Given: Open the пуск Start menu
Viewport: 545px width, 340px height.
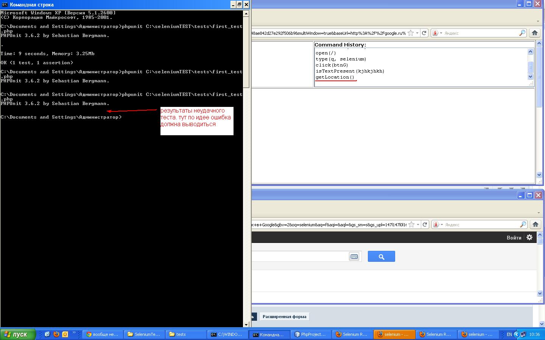Looking at the screenshot, I should 18,334.
